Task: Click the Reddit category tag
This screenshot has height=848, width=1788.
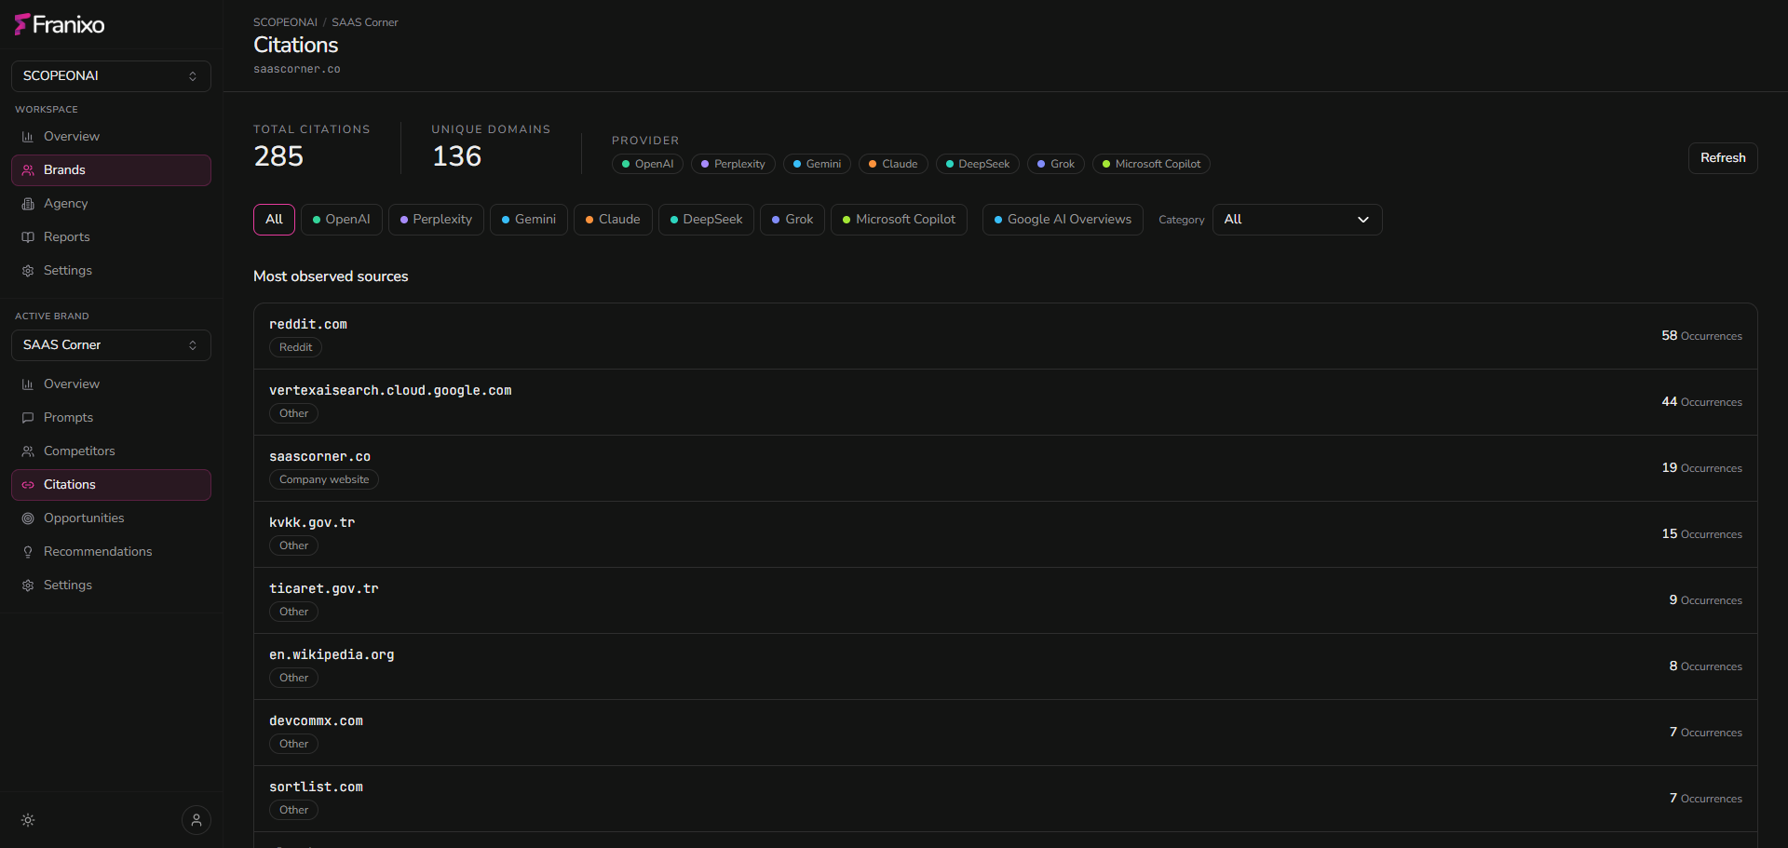Action: coord(296,347)
